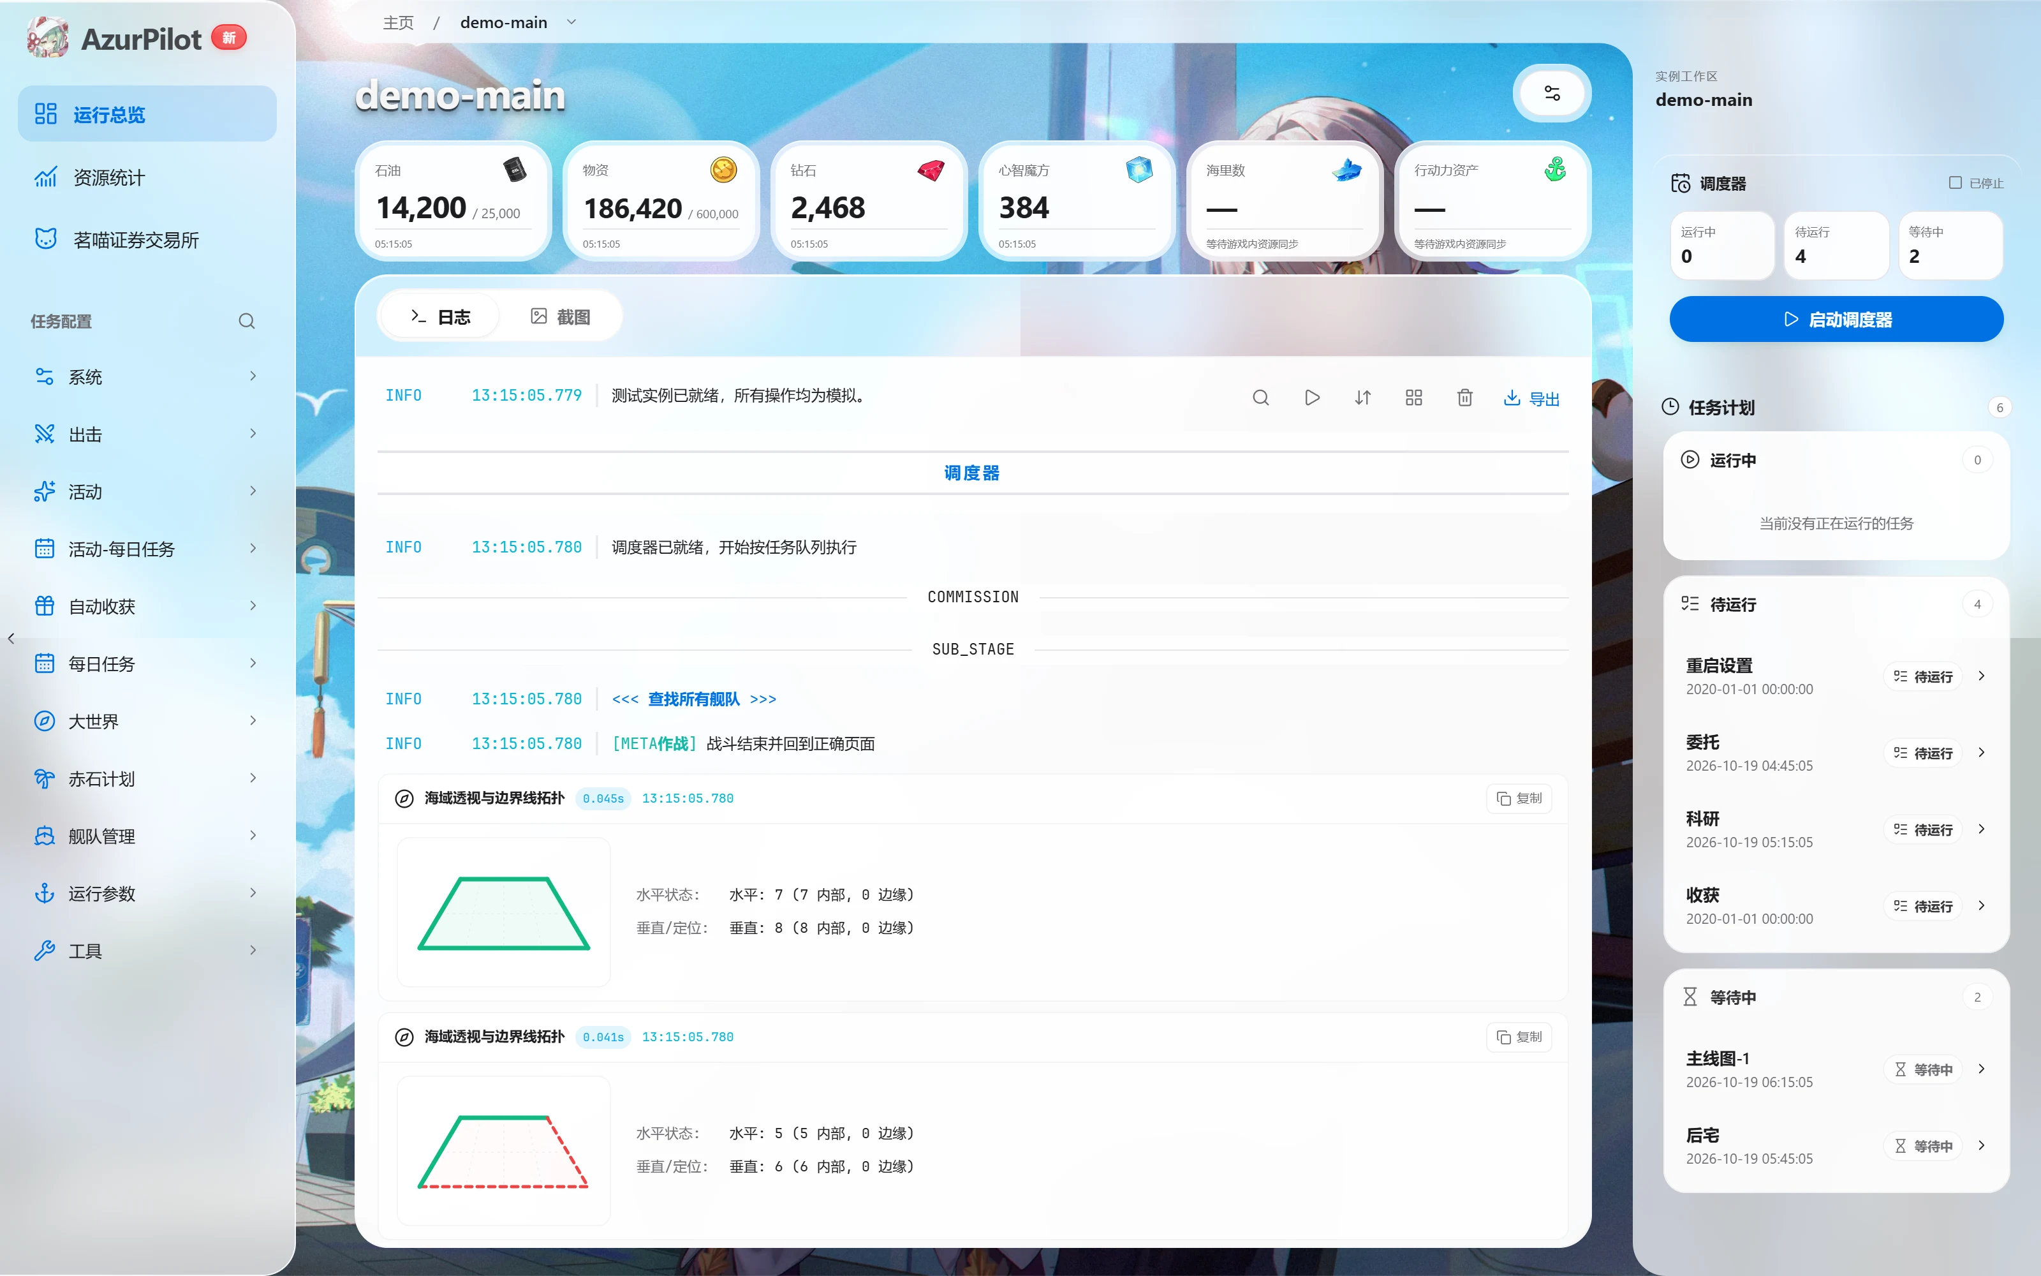Search task configuration with magnifier icon

246,322
